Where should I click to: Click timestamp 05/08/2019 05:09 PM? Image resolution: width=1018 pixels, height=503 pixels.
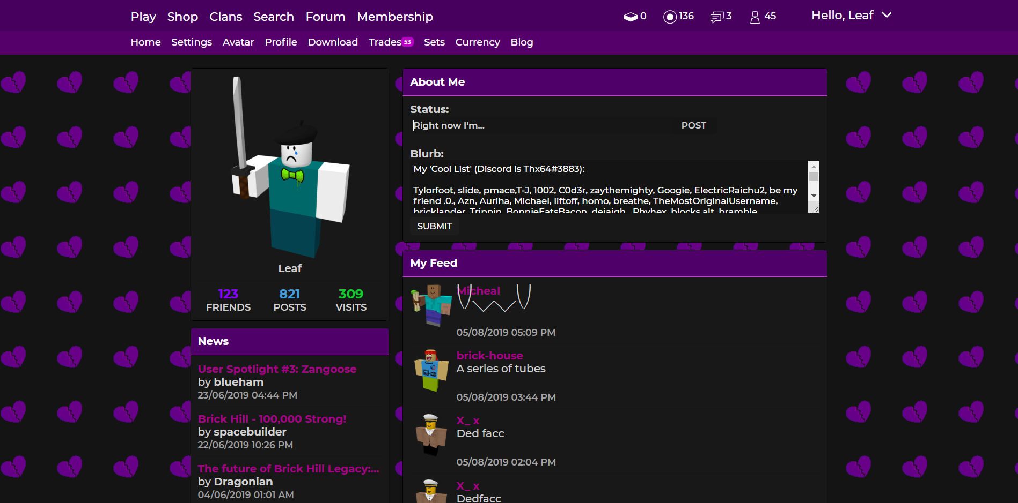pos(506,333)
